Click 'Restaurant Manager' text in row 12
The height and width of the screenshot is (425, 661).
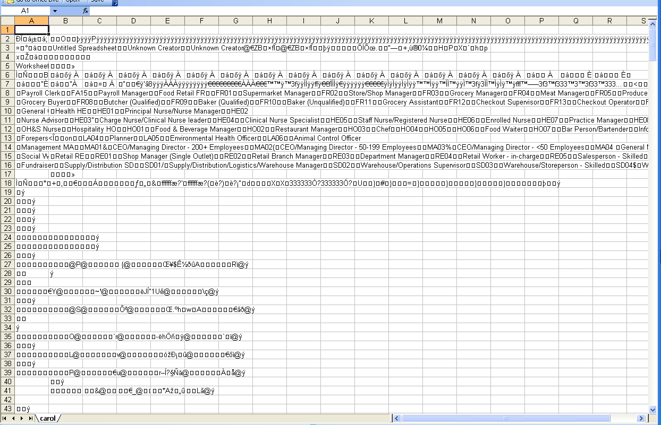307,129
